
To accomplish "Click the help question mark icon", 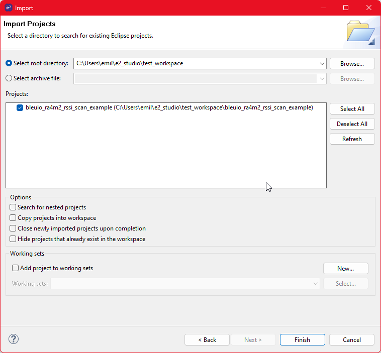I will click(x=14, y=339).
